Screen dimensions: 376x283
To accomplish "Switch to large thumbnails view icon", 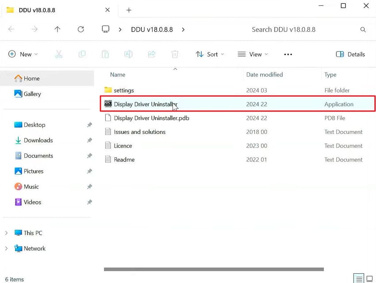I will tap(369, 279).
